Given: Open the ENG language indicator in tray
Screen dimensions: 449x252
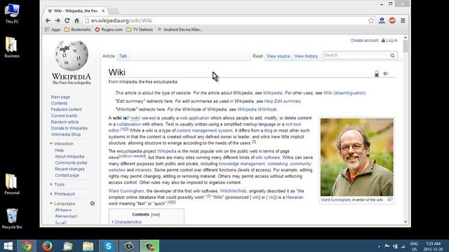Looking at the screenshot, I should (x=414, y=246).
